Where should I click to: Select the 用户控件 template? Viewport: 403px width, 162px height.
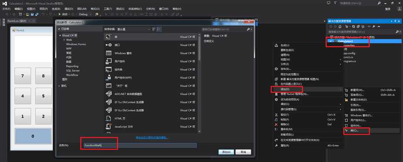[151, 61]
